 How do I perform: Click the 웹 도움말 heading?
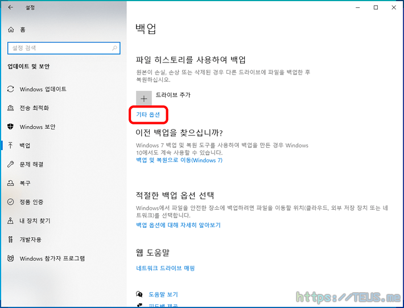tap(152, 253)
